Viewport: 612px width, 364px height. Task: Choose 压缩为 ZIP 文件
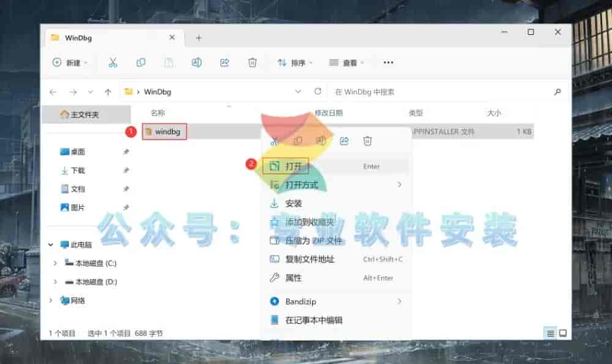336,240
